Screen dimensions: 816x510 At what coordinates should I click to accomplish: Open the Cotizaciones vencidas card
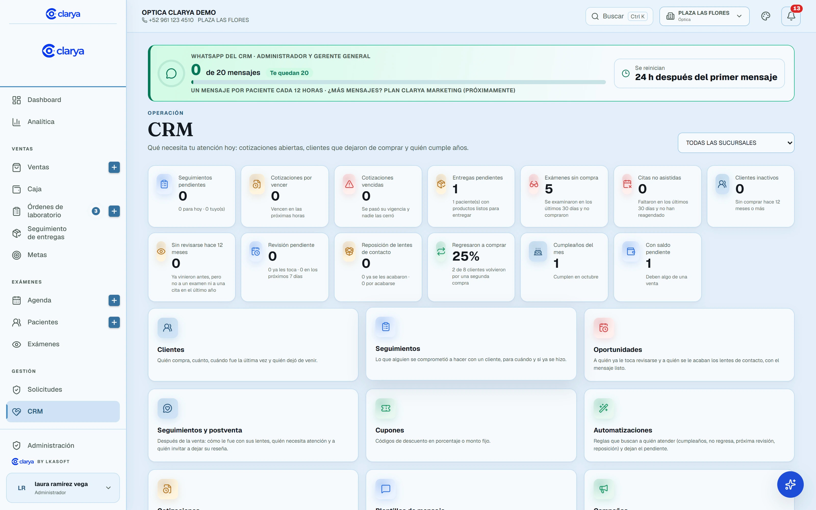click(x=378, y=196)
